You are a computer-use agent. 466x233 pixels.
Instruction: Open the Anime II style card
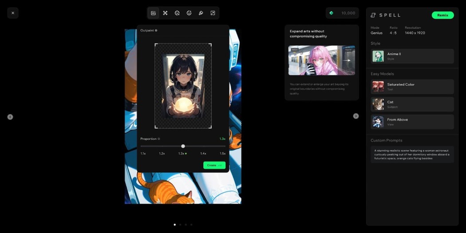[x=412, y=56]
